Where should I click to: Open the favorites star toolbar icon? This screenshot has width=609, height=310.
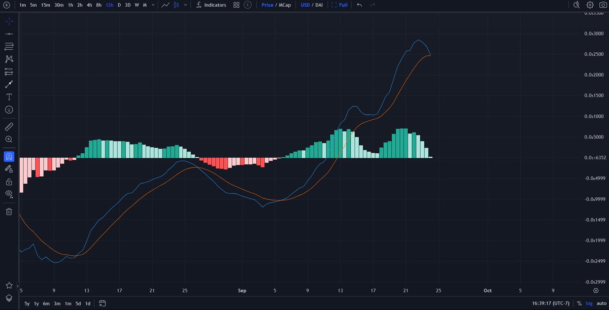point(9,286)
